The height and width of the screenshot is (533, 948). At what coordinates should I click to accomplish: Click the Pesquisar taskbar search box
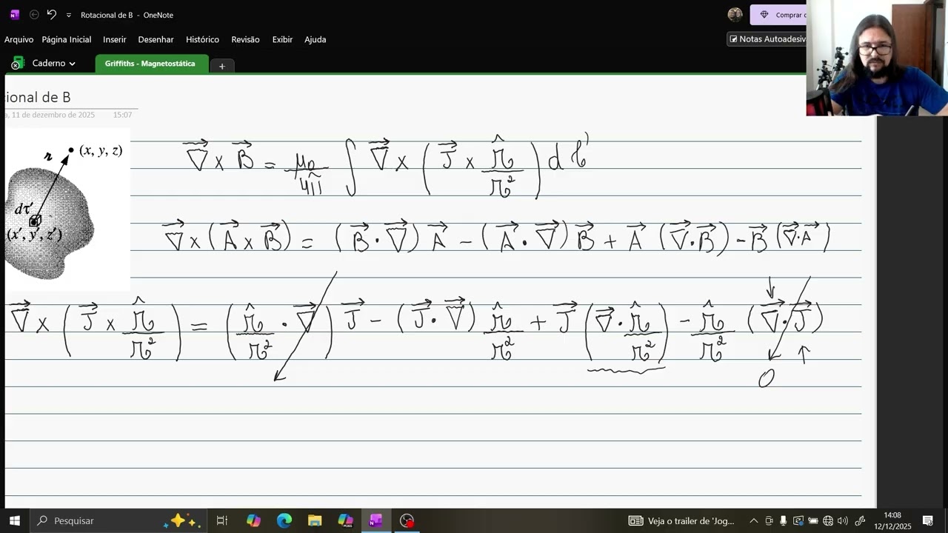(x=118, y=520)
